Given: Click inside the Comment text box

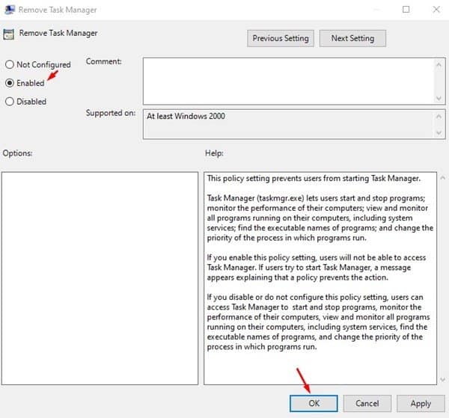Looking at the screenshot, I should coord(289,81).
